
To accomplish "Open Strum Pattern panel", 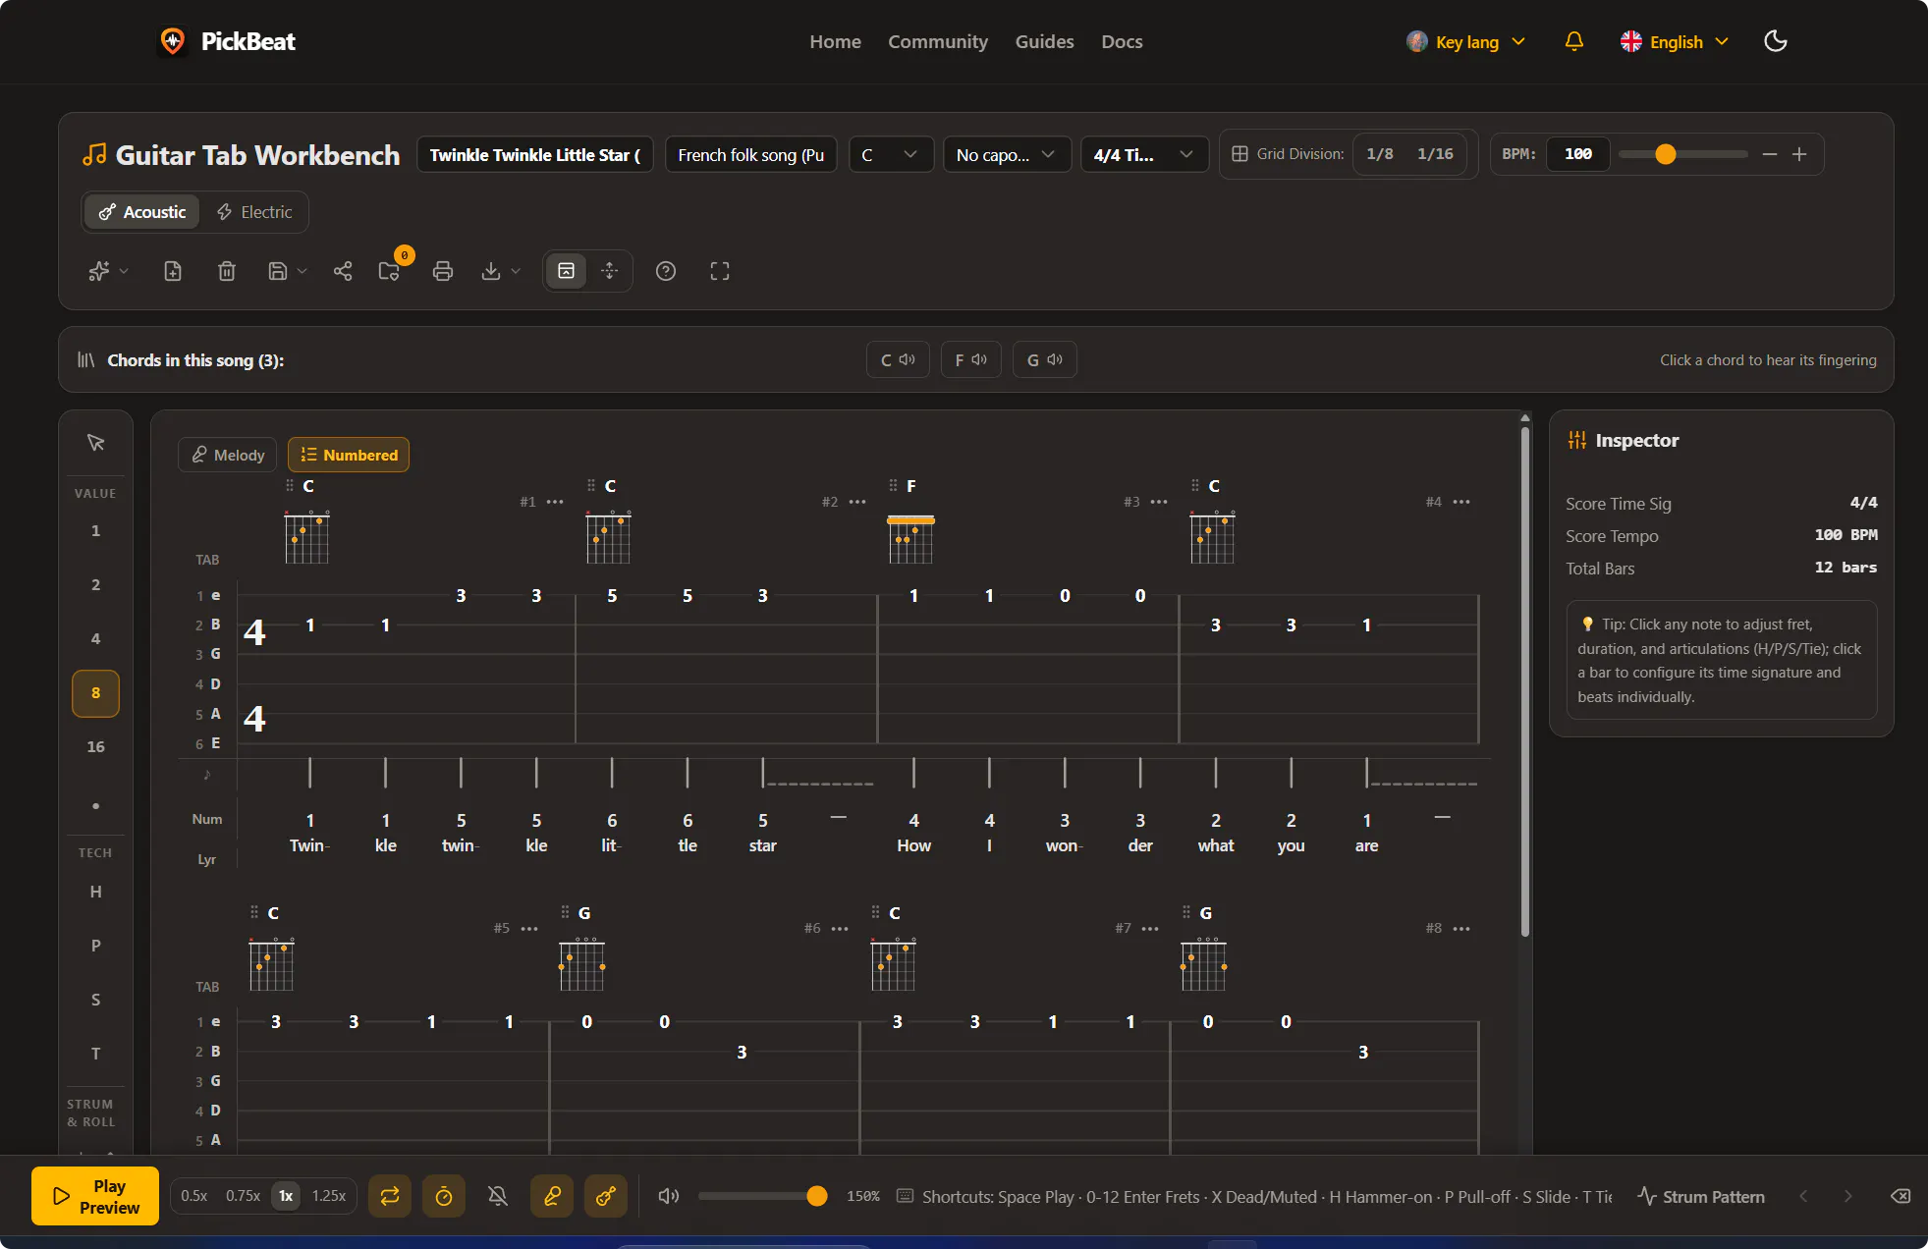I will (x=1701, y=1196).
